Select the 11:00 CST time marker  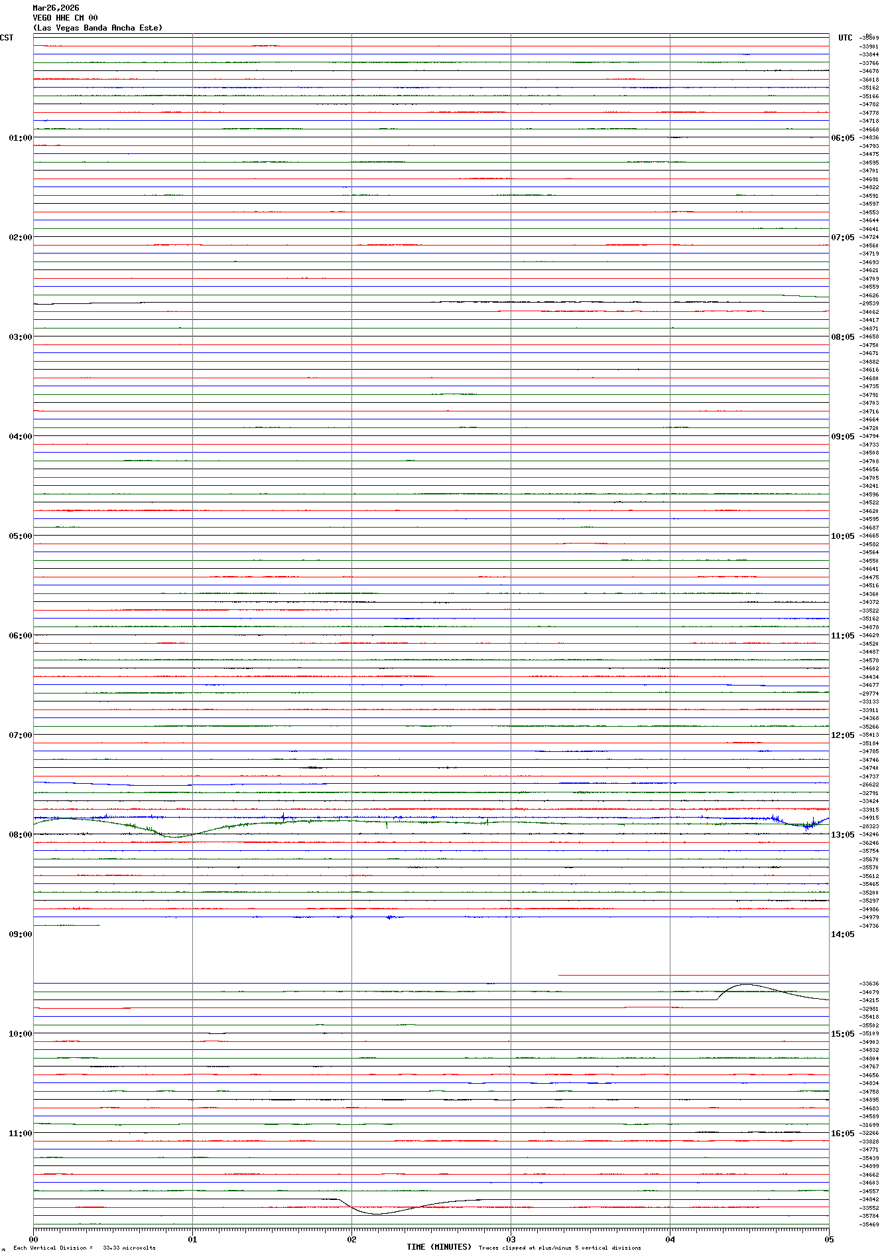(20, 1134)
